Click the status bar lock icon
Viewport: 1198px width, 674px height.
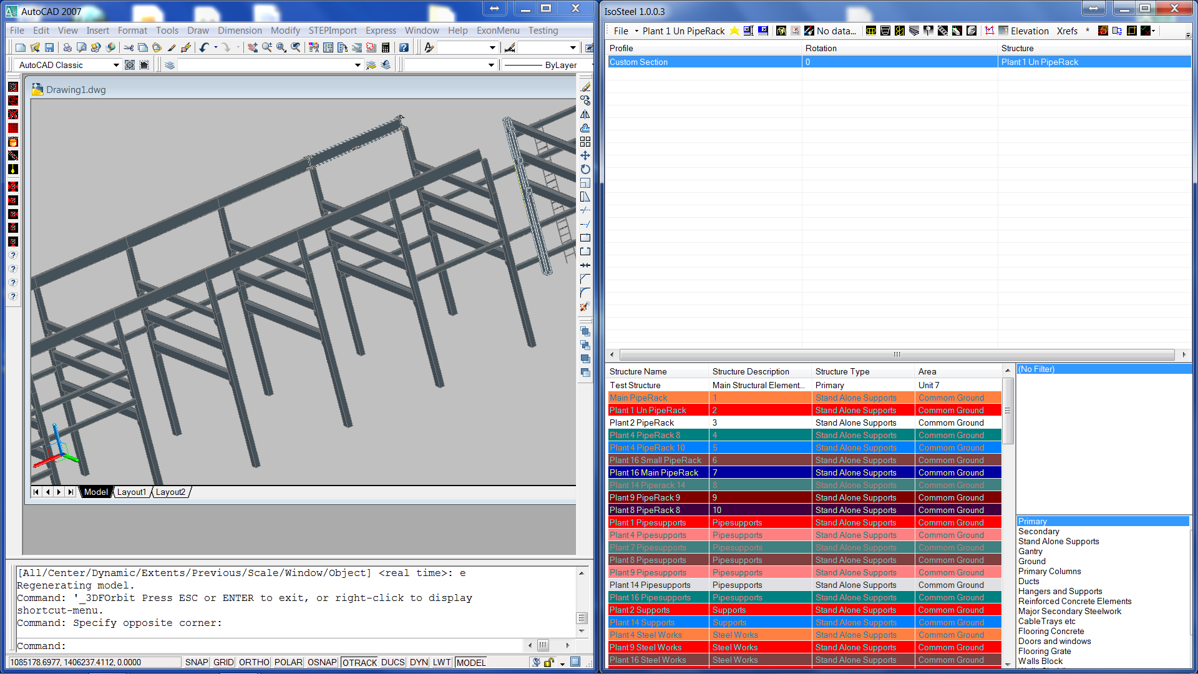549,662
